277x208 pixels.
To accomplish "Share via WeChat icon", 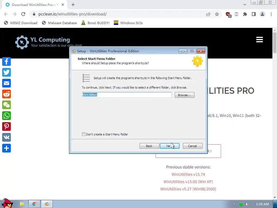I will tap(6, 105).
